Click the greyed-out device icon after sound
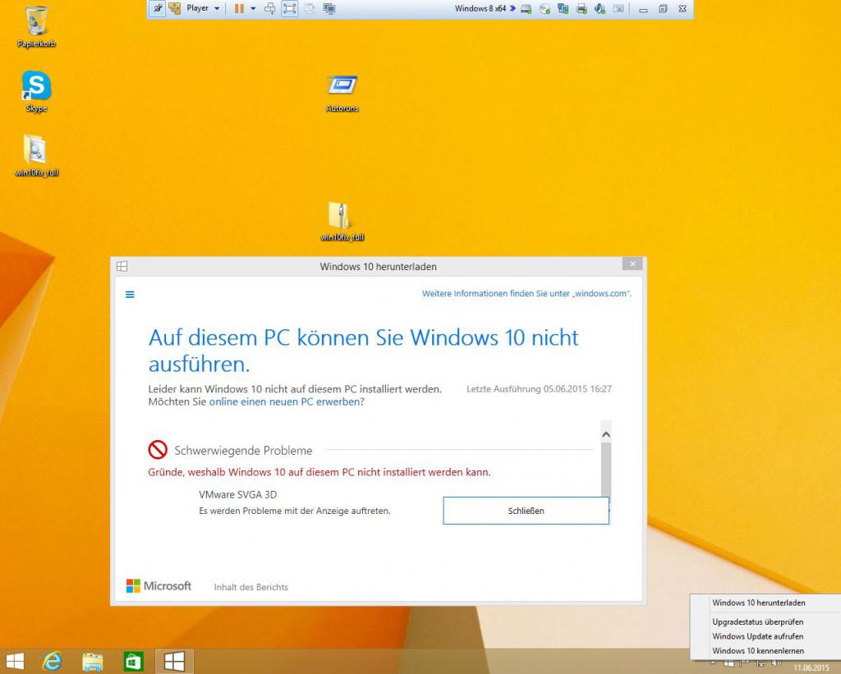The image size is (841, 674). 618,9
